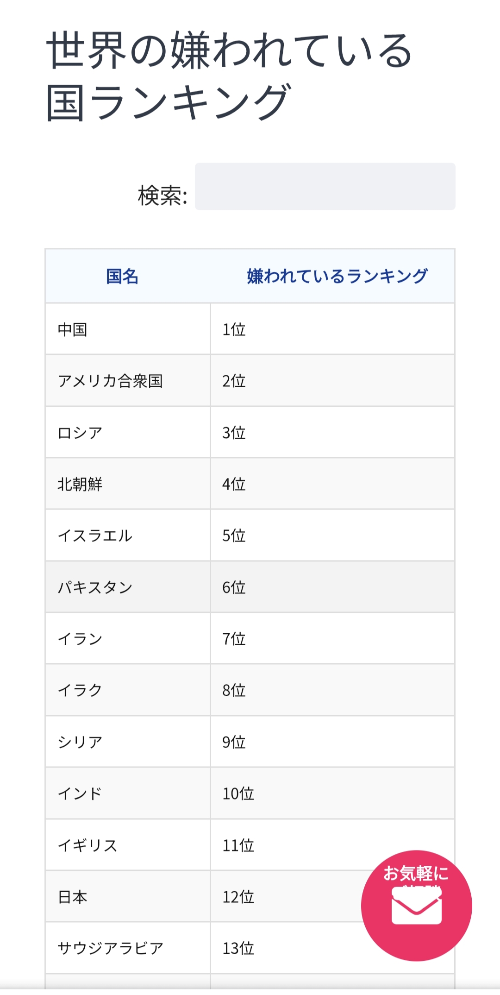Sort by 国名 column header
Viewport: 500px width, 995px height.
point(122,277)
